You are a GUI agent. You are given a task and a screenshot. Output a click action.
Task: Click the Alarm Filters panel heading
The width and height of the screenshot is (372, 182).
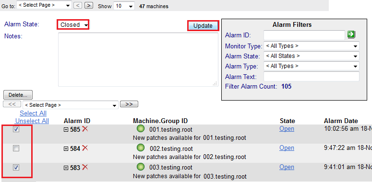click(x=292, y=24)
